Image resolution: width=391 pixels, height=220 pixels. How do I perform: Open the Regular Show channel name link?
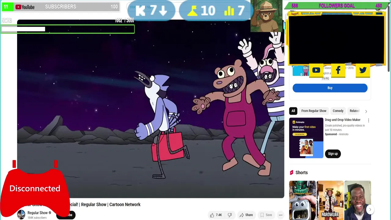pos(38,213)
